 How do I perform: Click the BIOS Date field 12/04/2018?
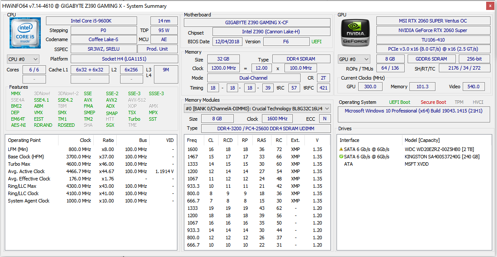pos(227,42)
